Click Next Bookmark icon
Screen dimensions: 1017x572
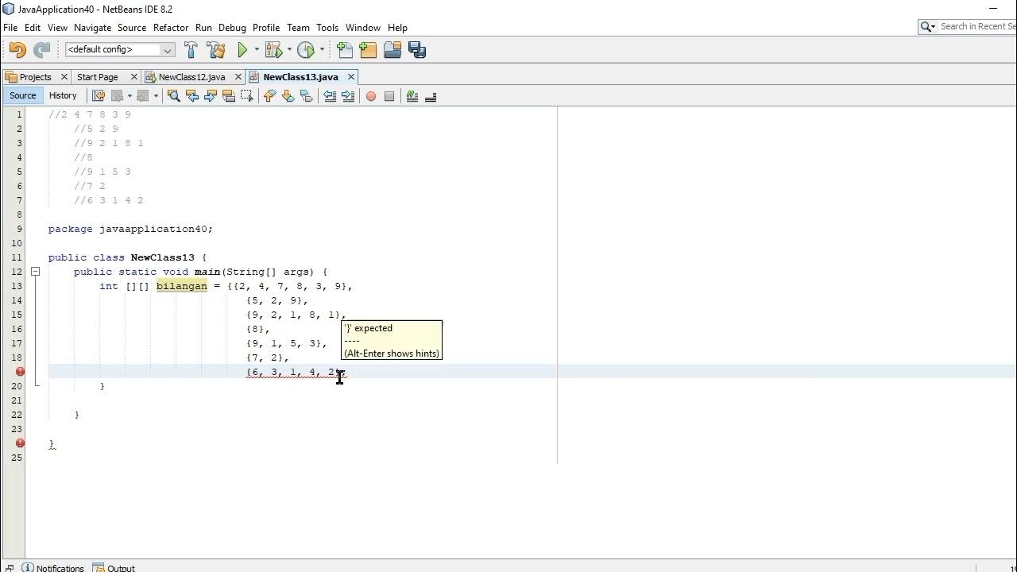pyautogui.click(x=288, y=96)
